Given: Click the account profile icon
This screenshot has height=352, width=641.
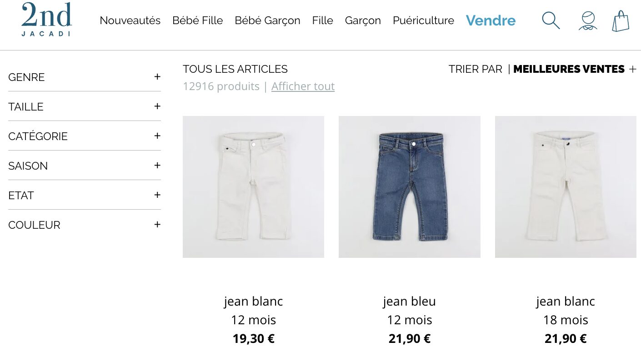Looking at the screenshot, I should [x=587, y=20].
